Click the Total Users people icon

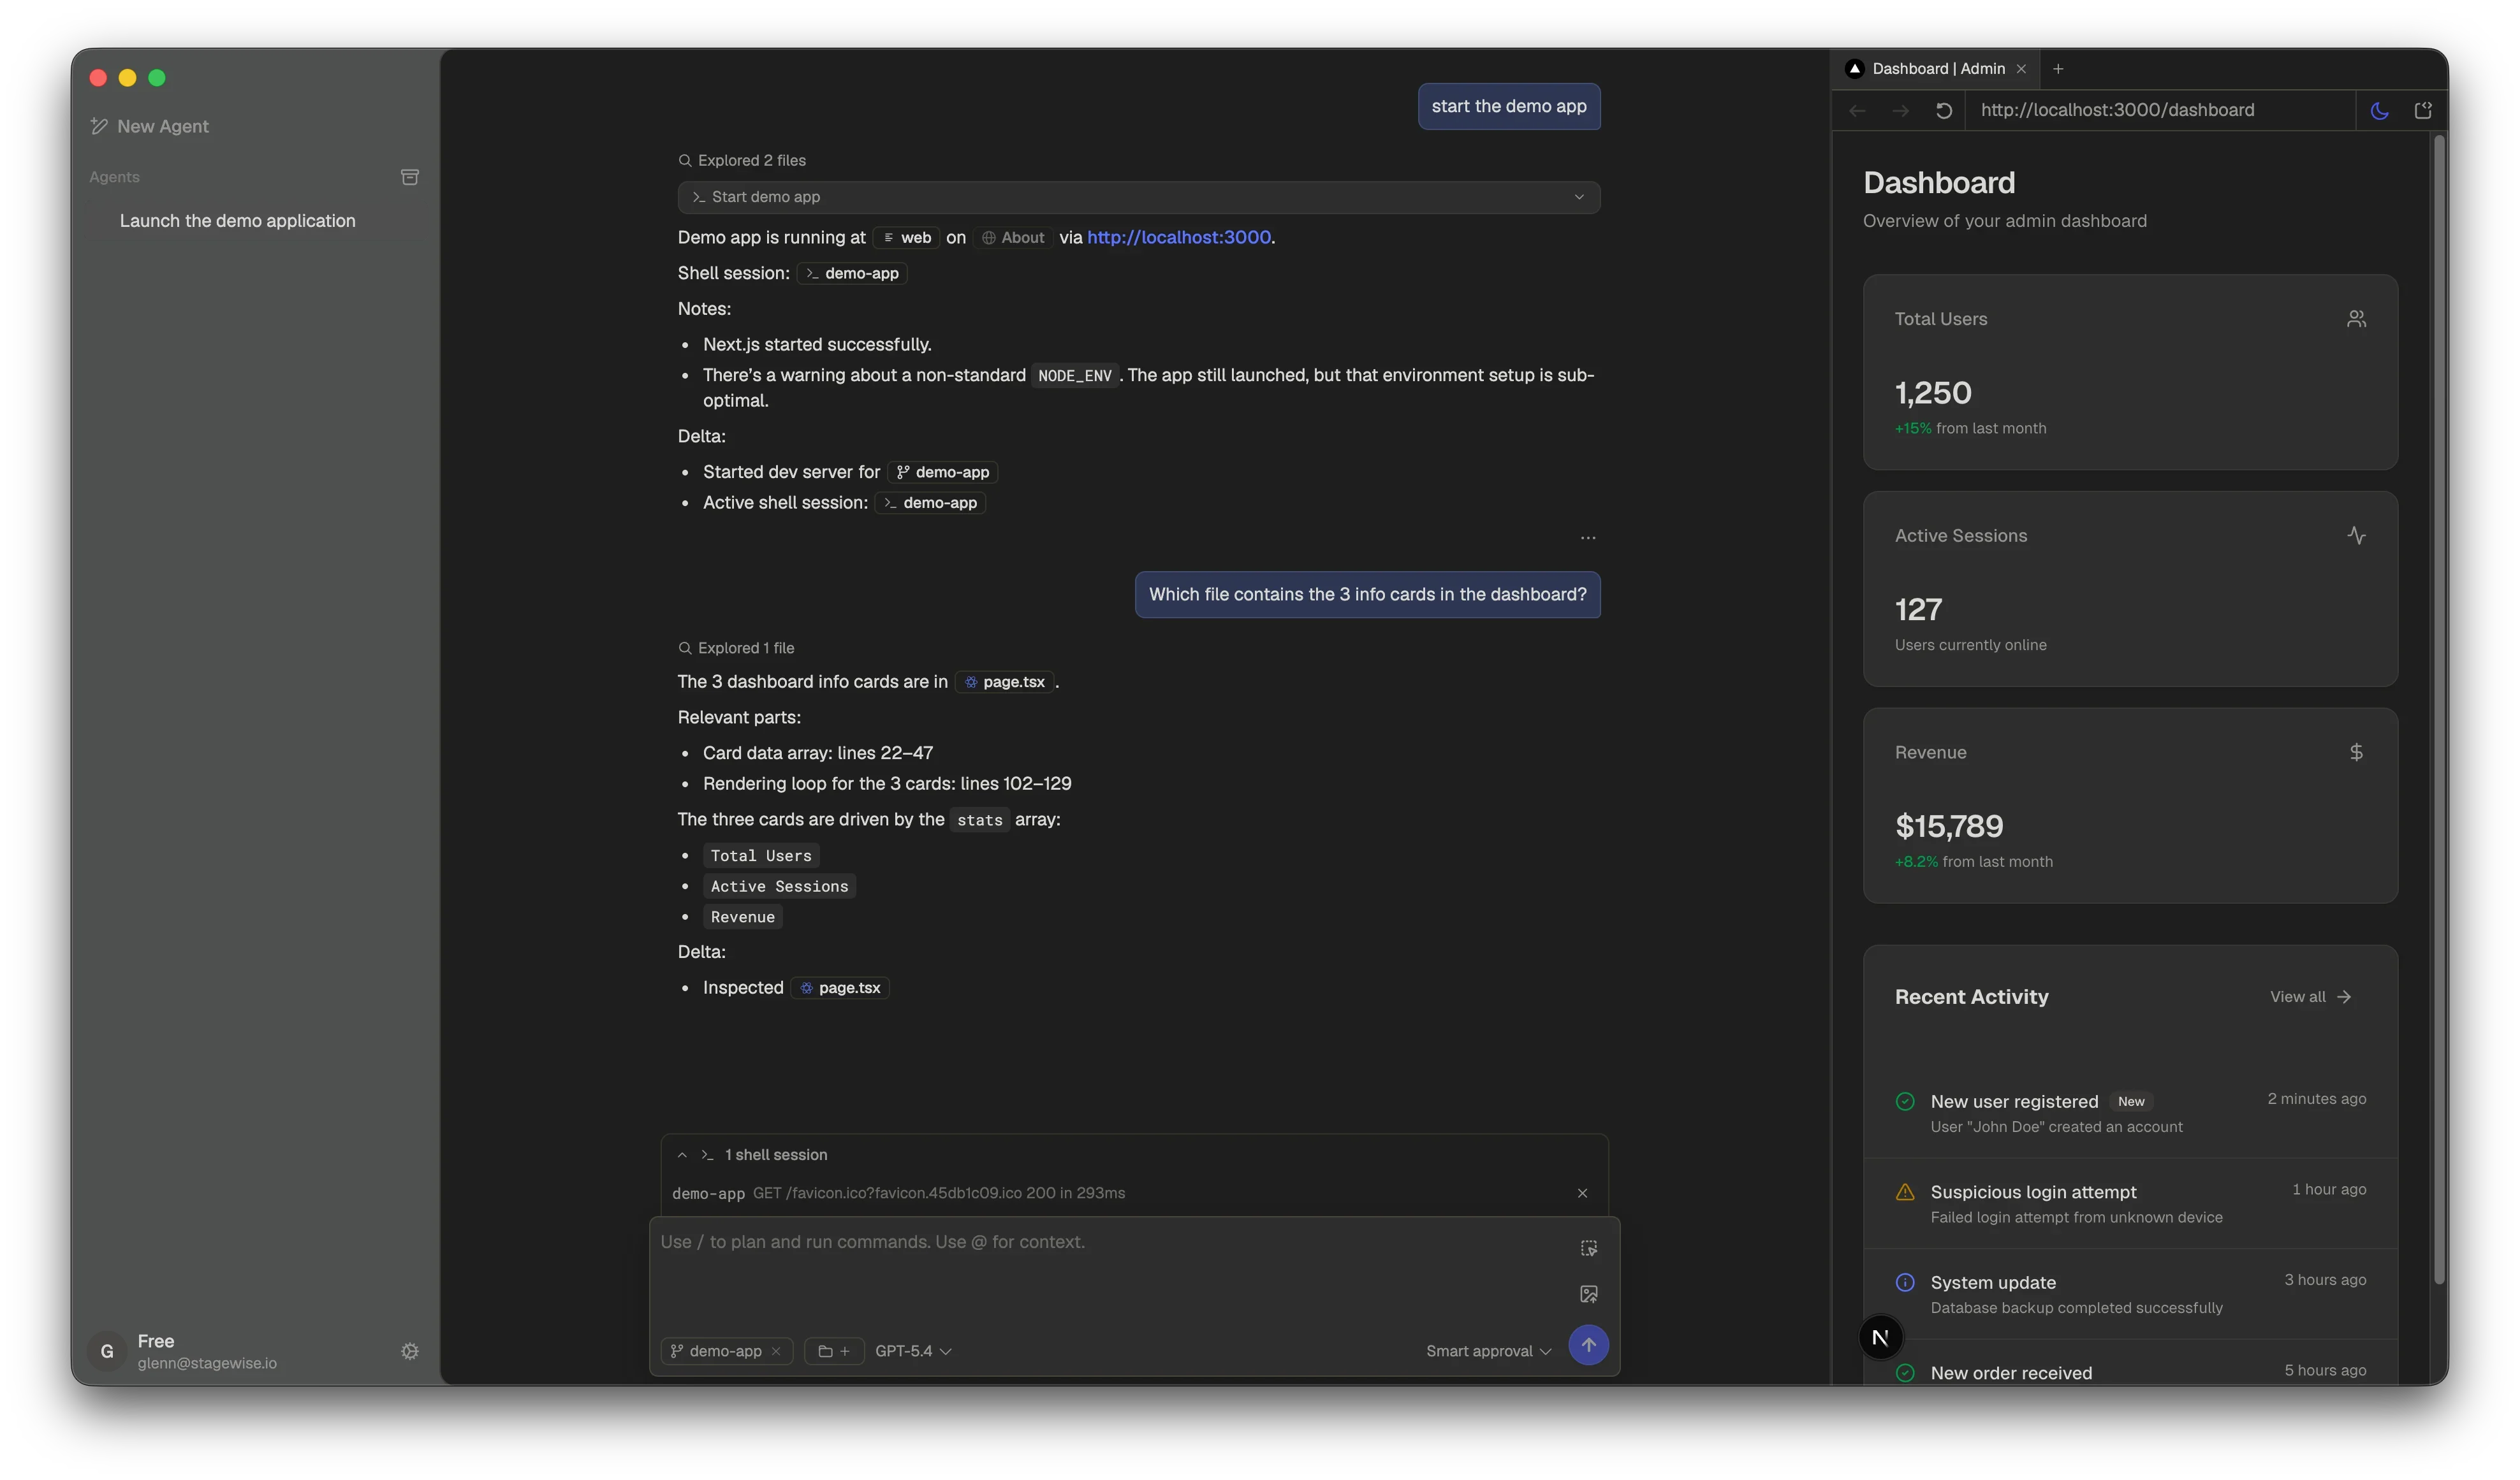[2356, 319]
